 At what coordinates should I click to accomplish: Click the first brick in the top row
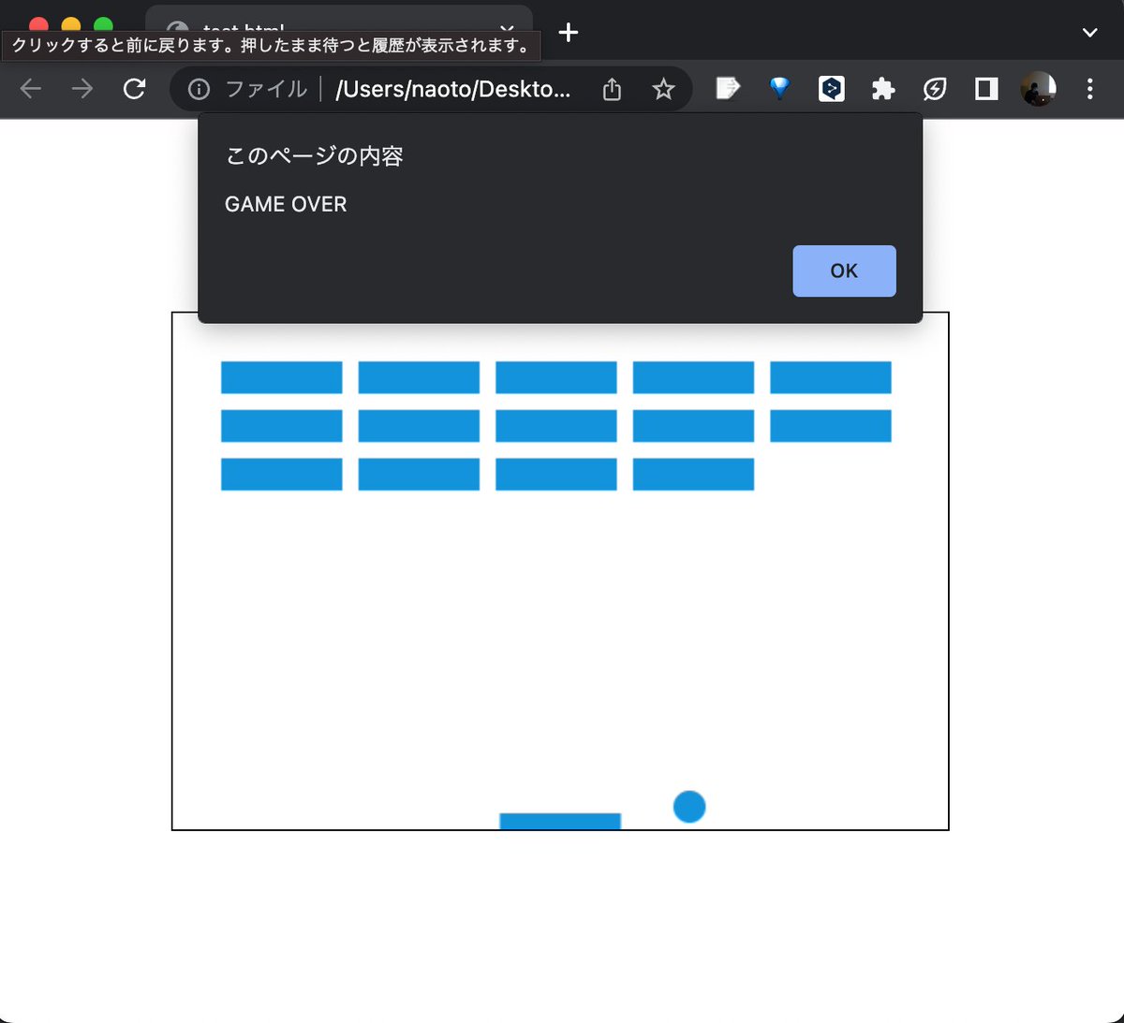point(282,377)
